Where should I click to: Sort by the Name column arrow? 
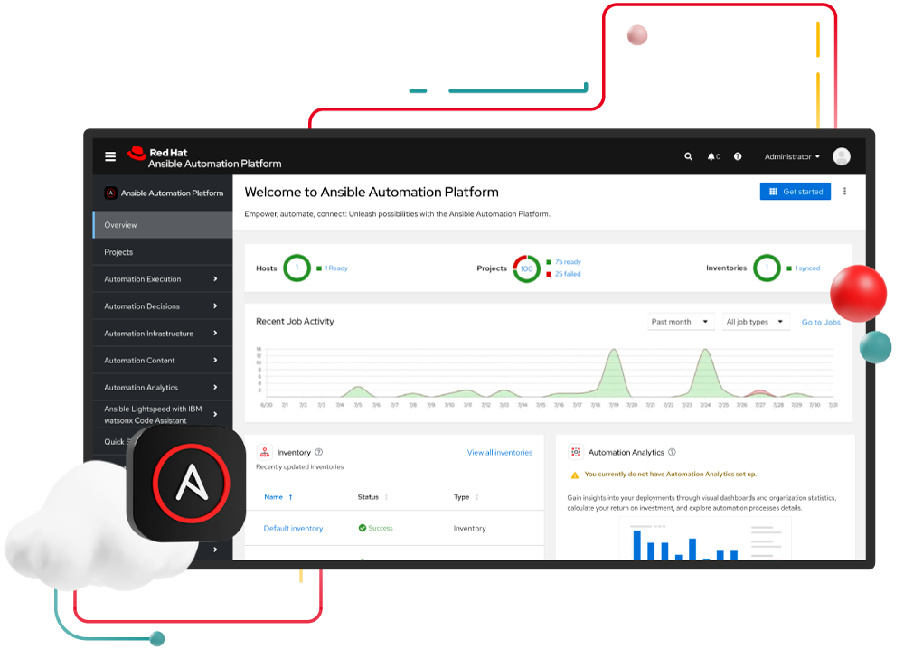click(290, 497)
